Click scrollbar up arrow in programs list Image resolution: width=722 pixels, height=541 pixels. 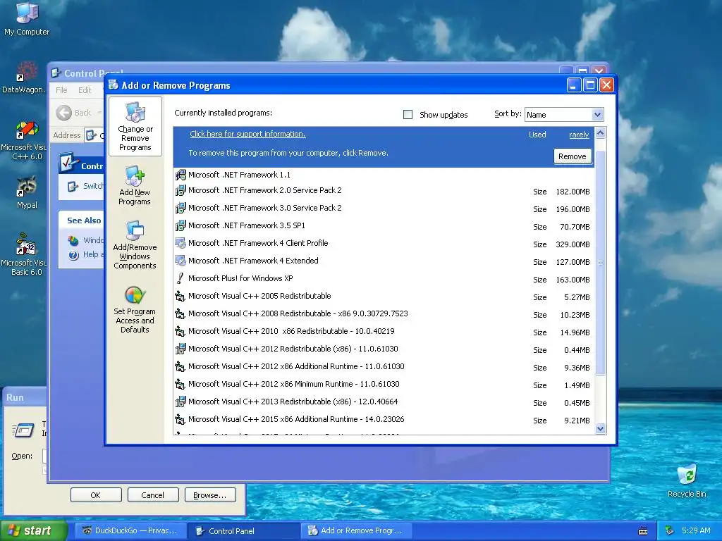[x=600, y=133]
